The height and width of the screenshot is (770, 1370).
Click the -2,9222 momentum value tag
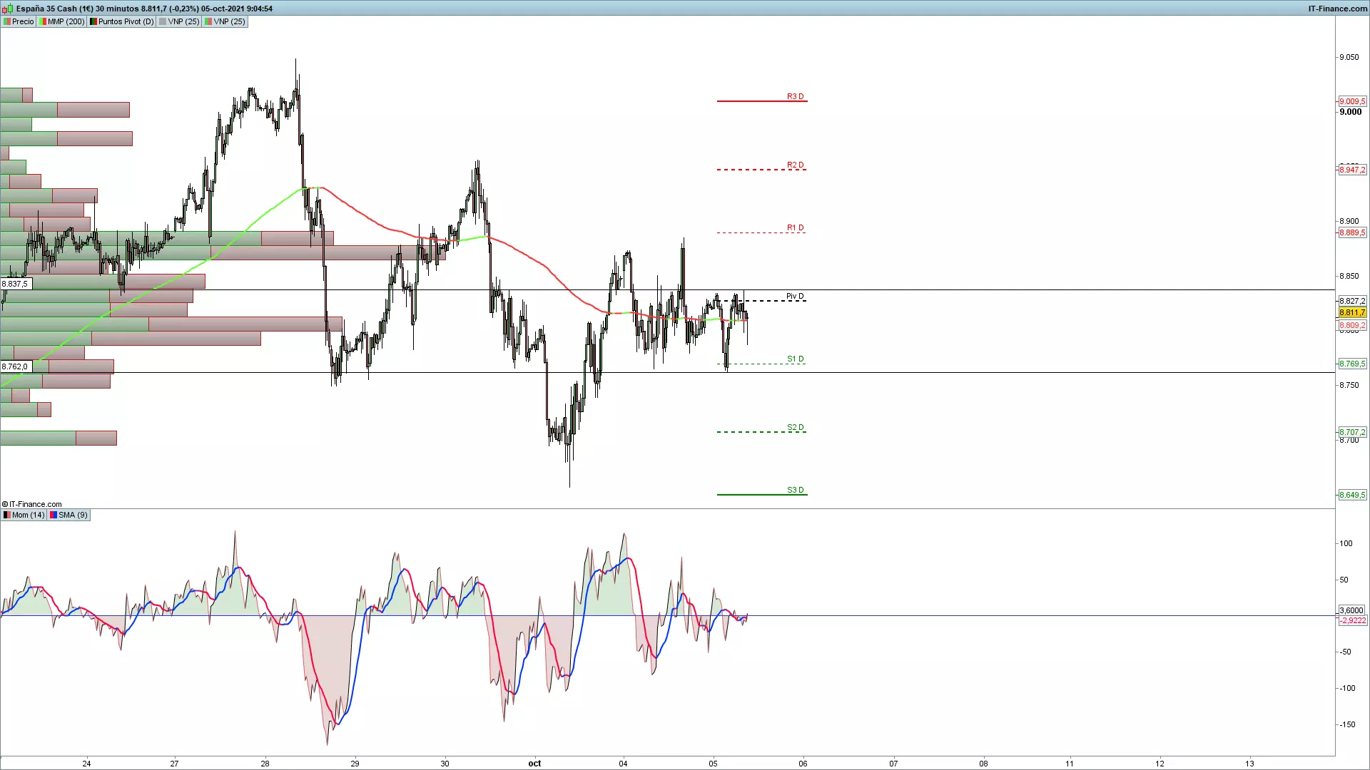coord(1352,620)
